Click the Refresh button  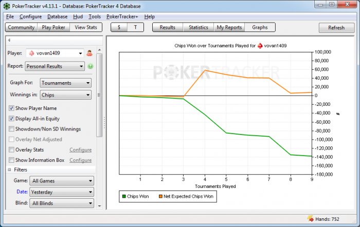tap(336, 28)
